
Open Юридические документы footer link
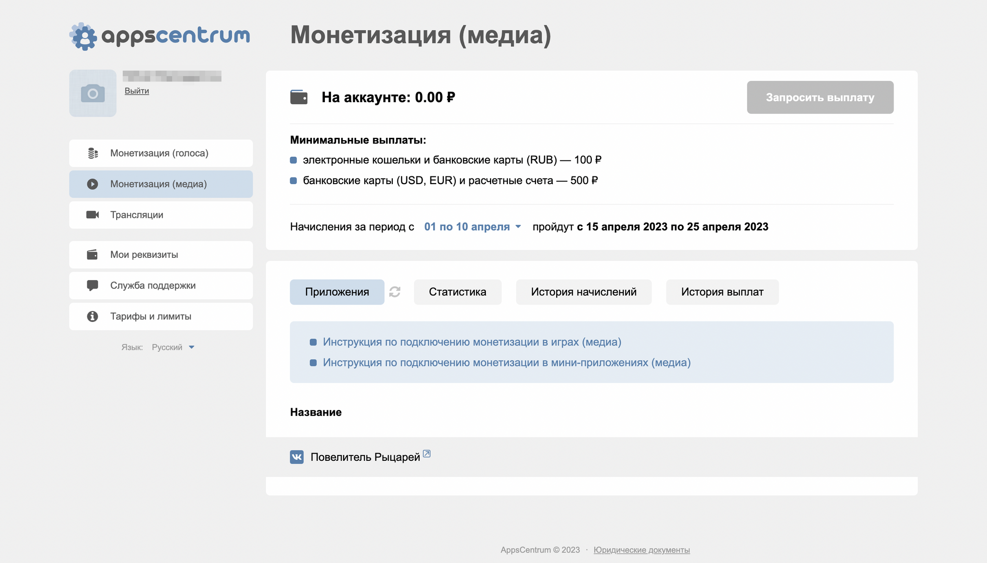pos(641,550)
